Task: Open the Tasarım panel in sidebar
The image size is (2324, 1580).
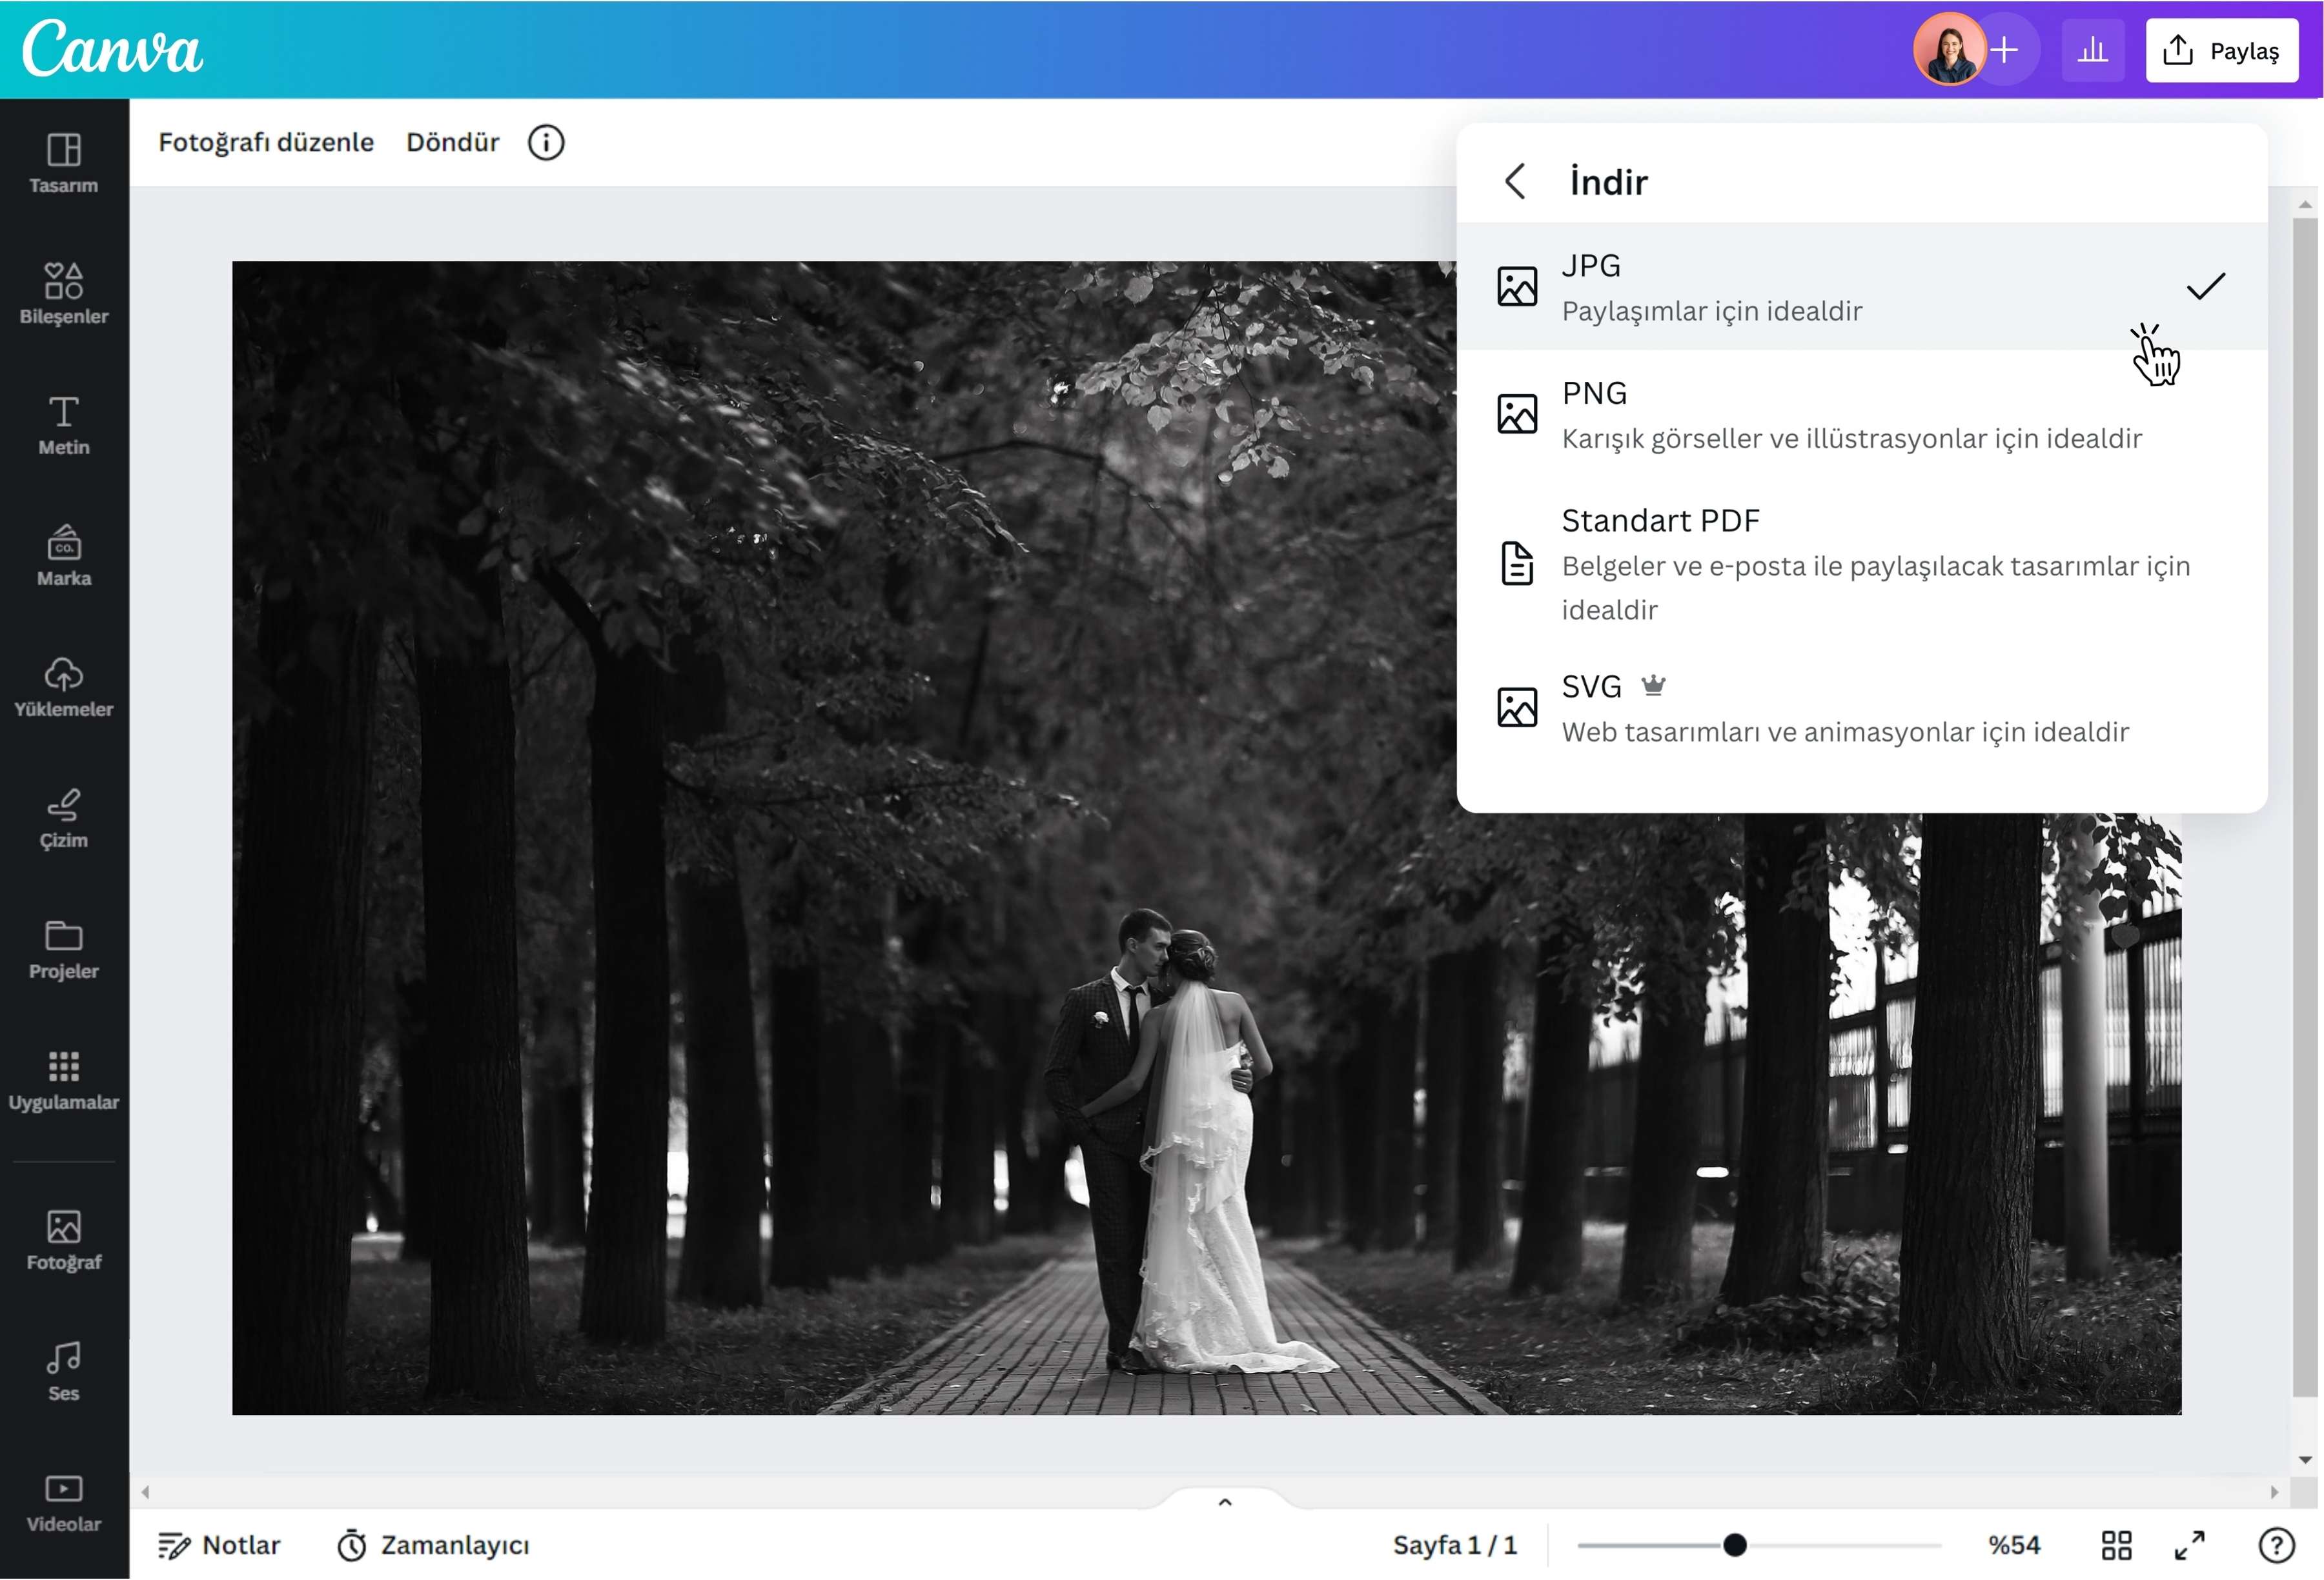Action: (63, 164)
